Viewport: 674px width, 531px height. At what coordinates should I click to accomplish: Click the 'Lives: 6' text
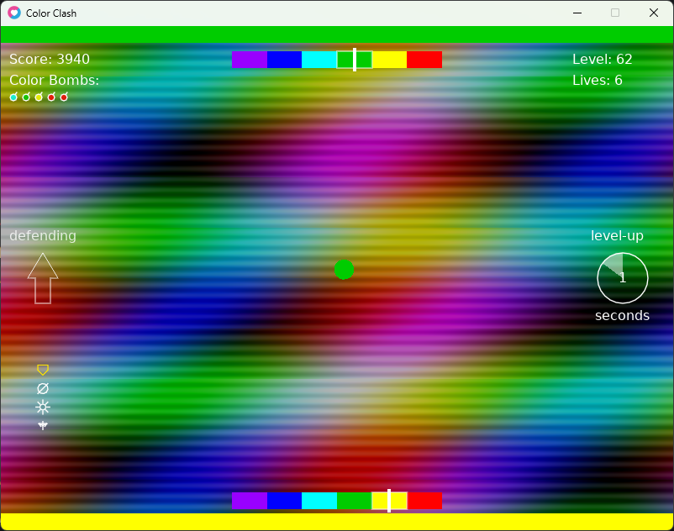coord(597,81)
